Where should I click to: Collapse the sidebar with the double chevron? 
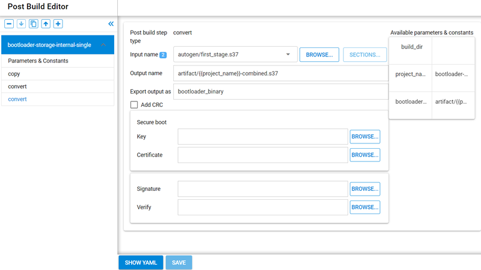[x=111, y=24]
